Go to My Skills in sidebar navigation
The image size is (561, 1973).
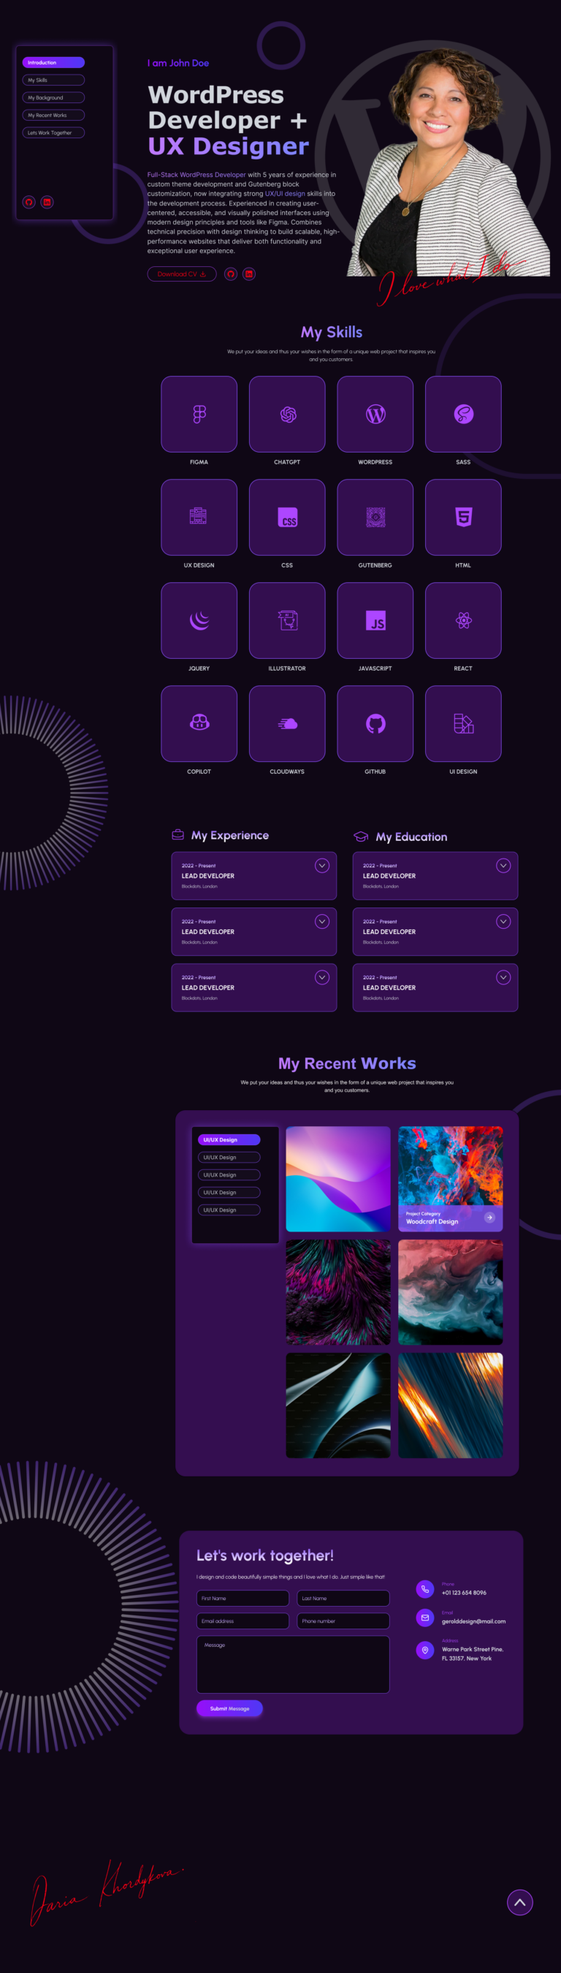53,80
